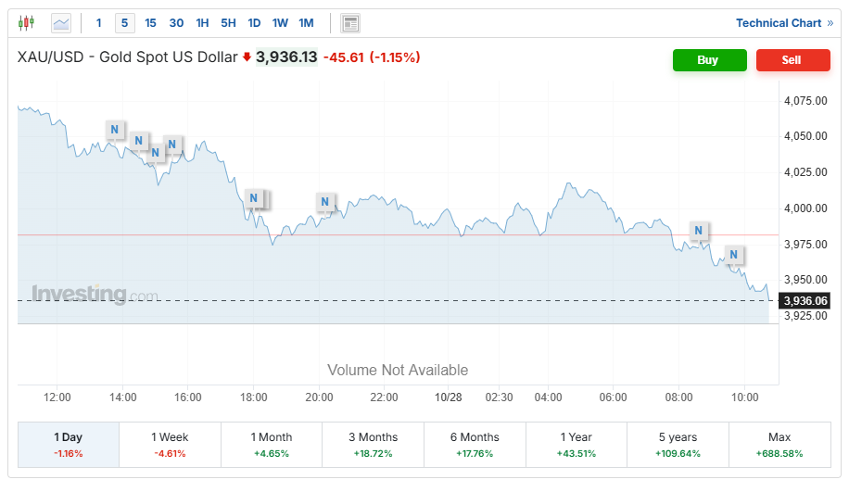Image resolution: width=849 pixels, height=492 pixels.
Task: Open the news marker near 20:00
Action: [324, 201]
